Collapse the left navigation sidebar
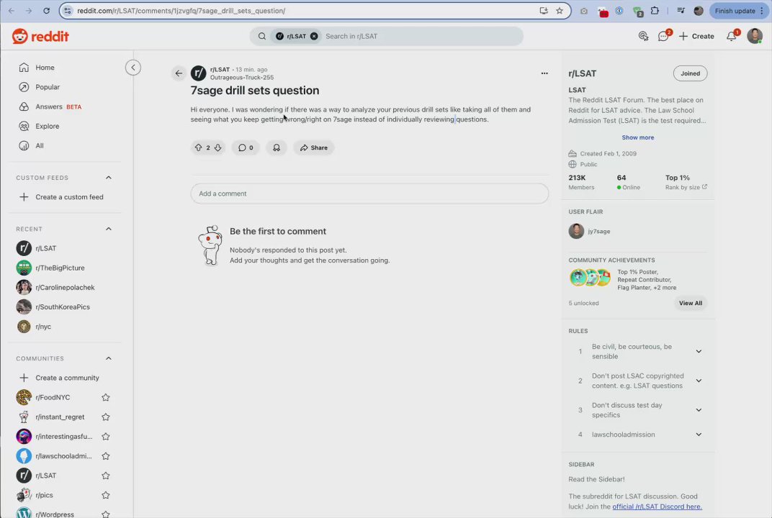This screenshot has width=772, height=518. 133,68
